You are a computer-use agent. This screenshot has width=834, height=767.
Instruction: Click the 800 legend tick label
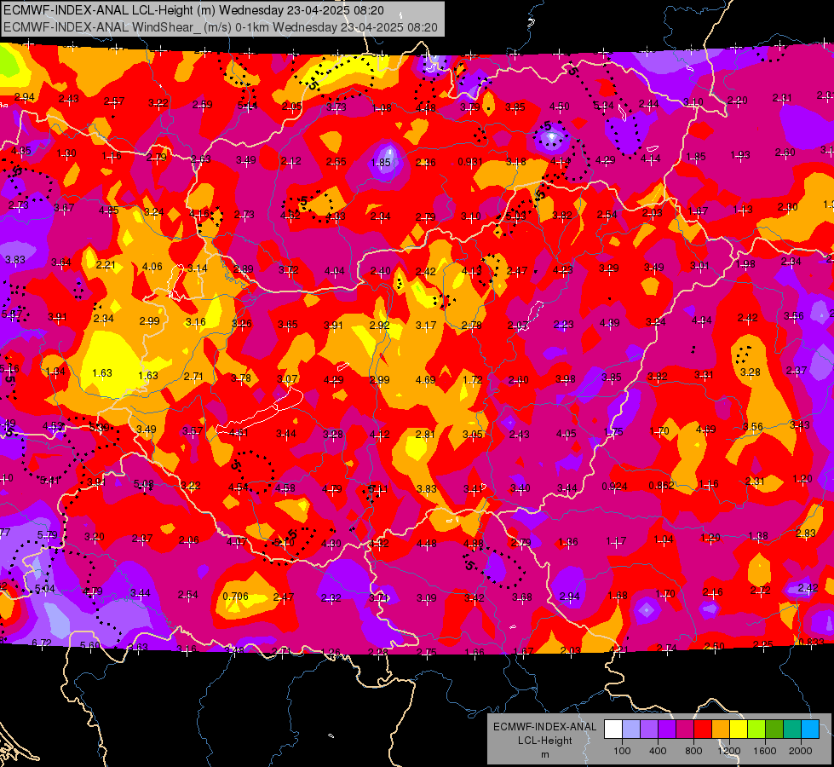(693, 751)
